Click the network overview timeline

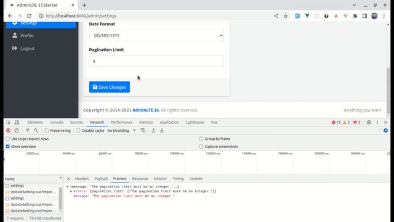pyautogui.click(x=197, y=163)
